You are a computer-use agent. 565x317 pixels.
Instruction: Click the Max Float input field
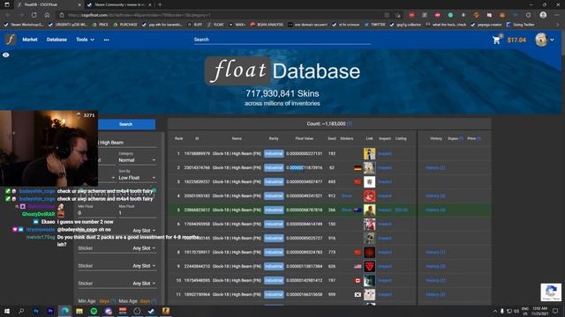click(138, 213)
